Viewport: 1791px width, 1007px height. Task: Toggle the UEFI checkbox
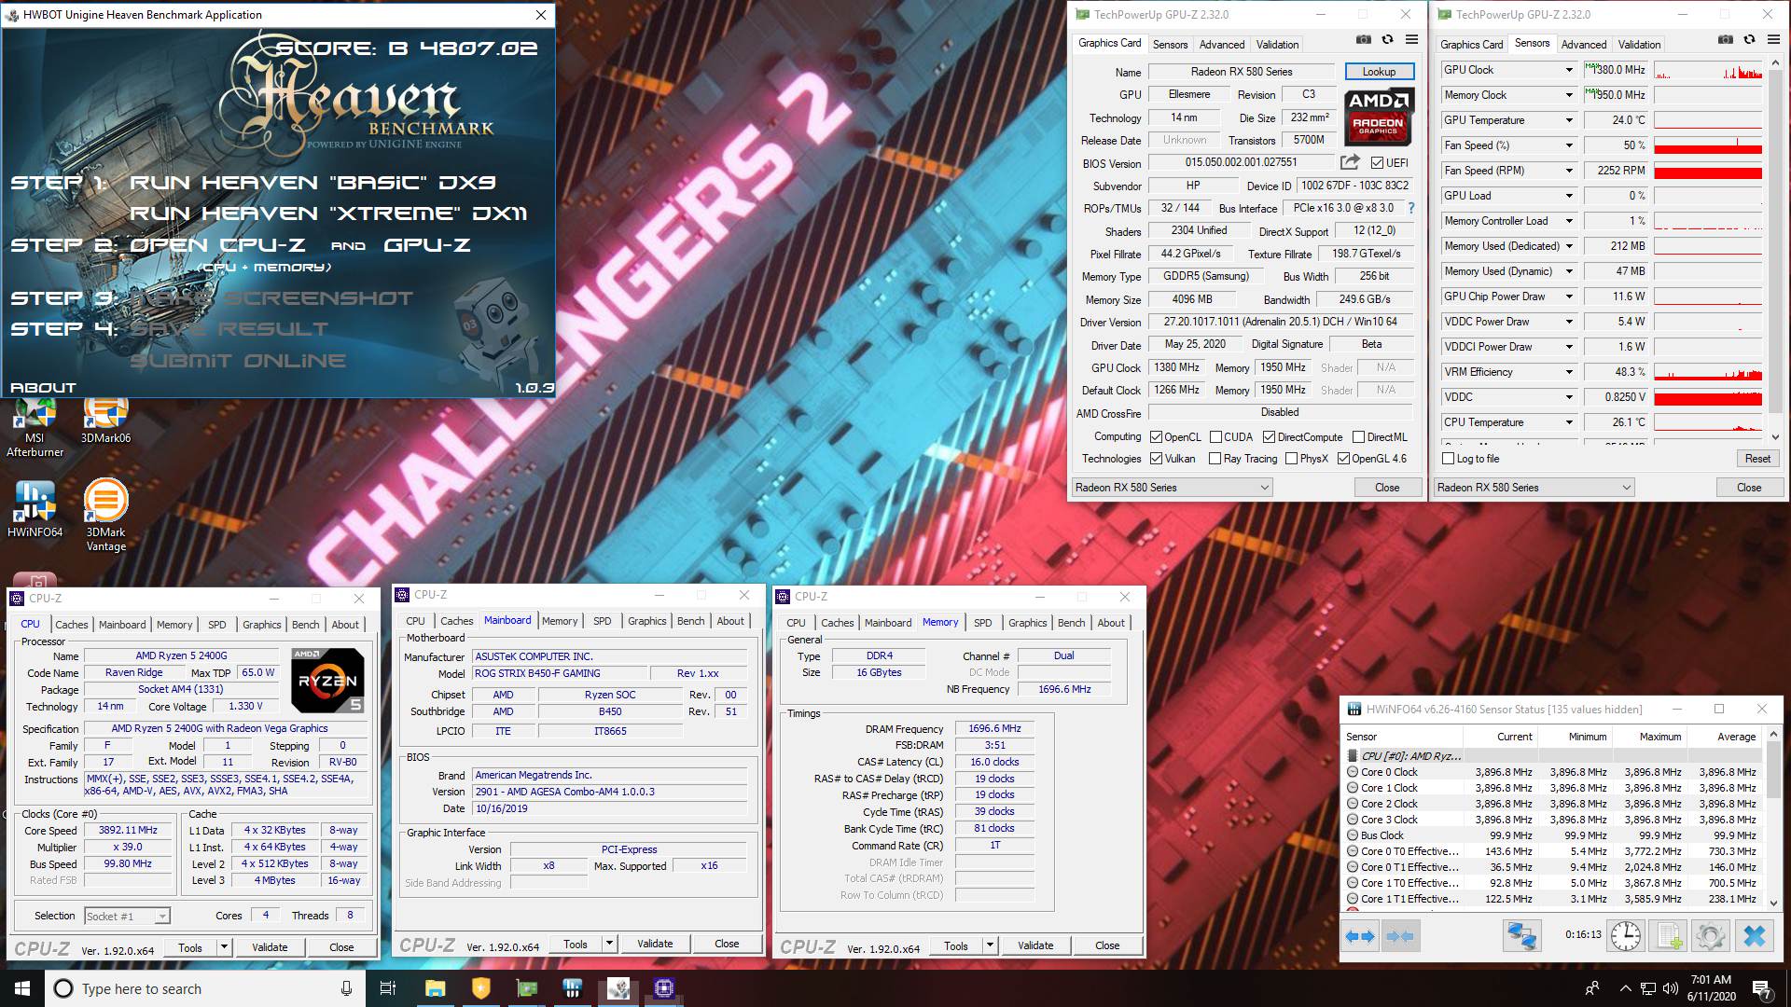point(1377,162)
